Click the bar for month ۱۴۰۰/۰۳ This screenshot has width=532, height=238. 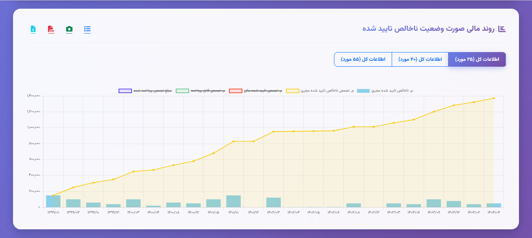133,203
